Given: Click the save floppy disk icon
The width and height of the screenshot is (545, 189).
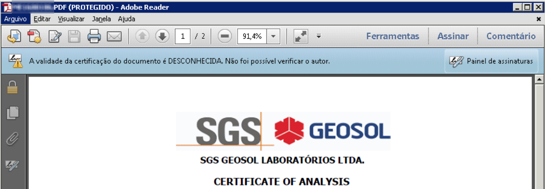Looking at the screenshot, I should 74,36.
